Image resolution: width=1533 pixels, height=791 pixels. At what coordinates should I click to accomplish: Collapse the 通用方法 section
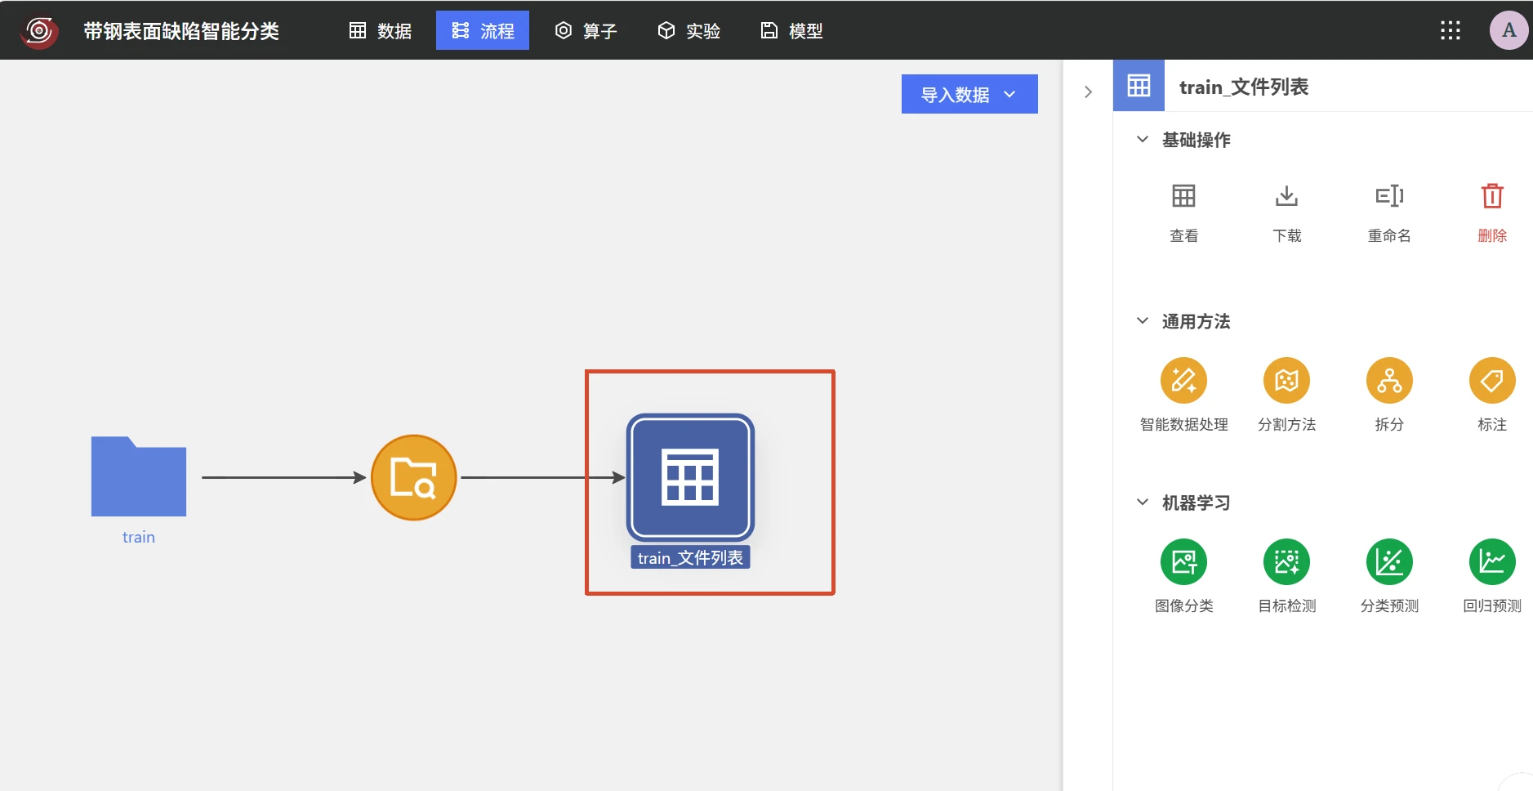click(1143, 321)
